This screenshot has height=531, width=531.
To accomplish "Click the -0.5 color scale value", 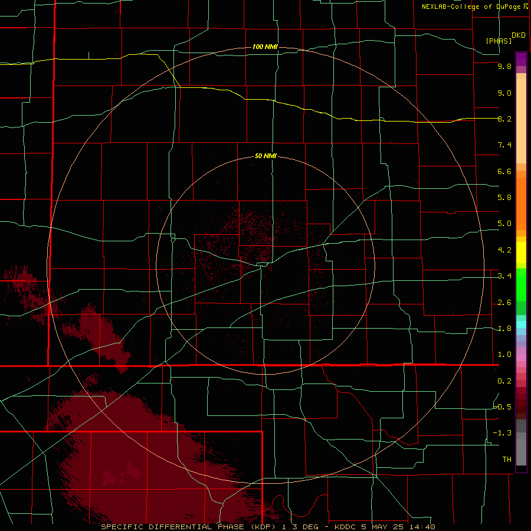I will pos(503,407).
